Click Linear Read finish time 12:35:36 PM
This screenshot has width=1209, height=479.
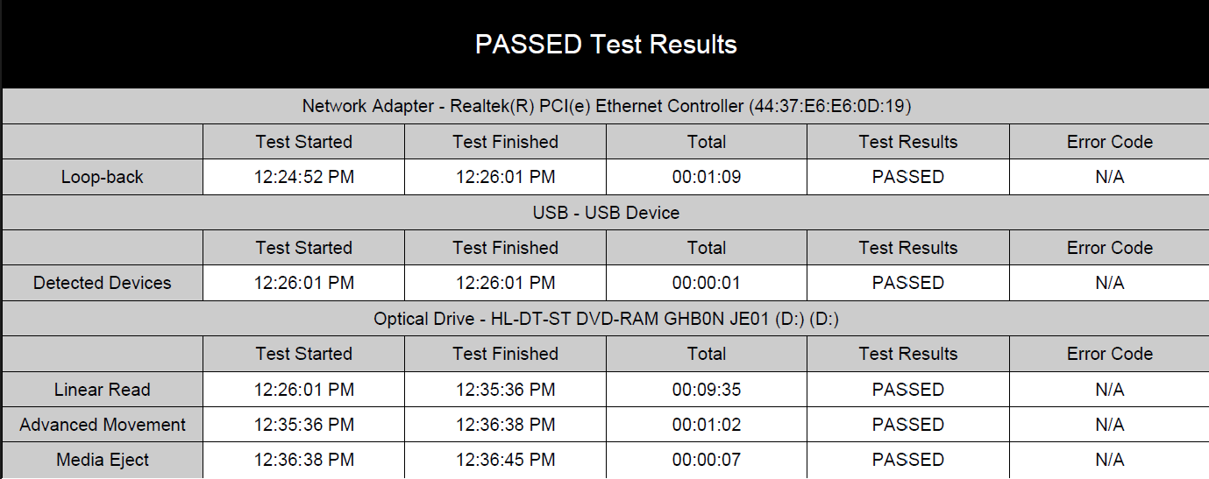[506, 390]
